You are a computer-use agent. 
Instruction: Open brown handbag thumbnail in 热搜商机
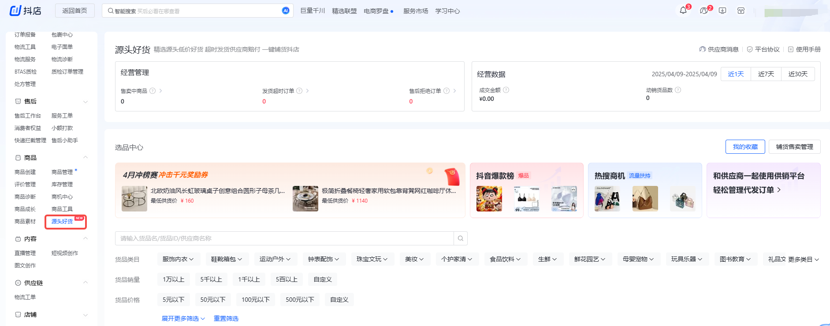(645, 199)
